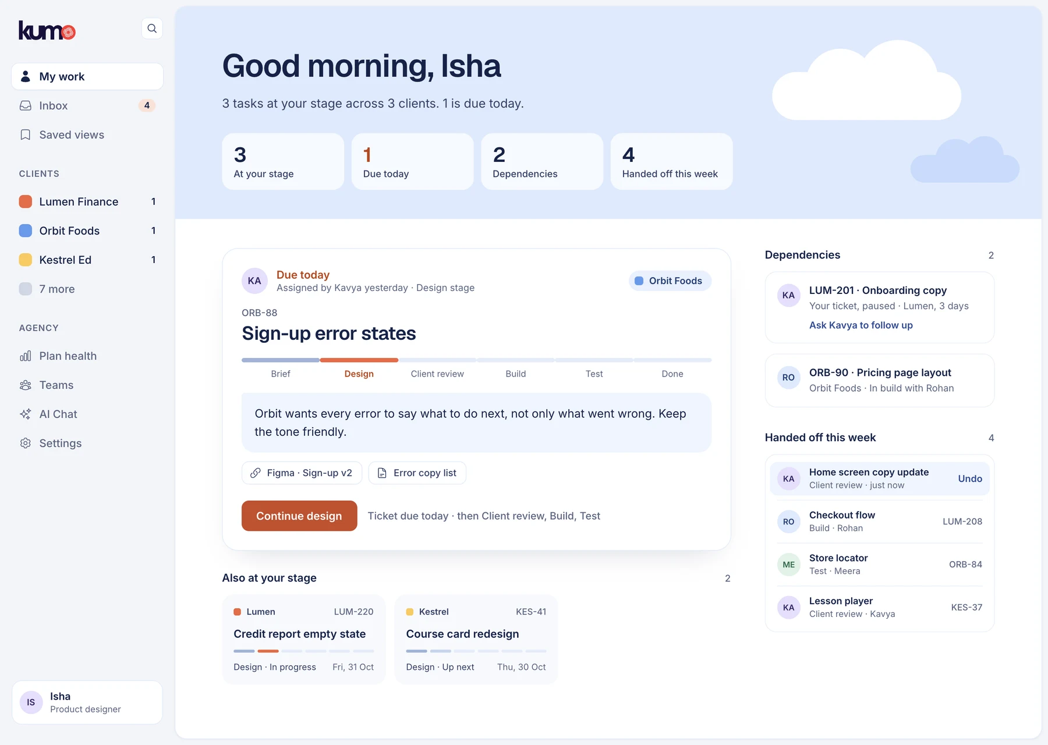The width and height of the screenshot is (1048, 745).
Task: Open the Error copy list attachment
Action: 417,473
